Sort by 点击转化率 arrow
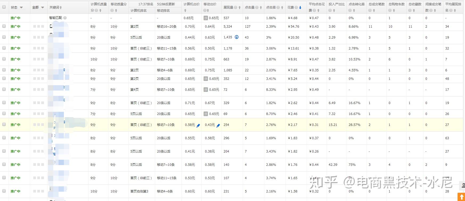The image size is (465, 201). click(354, 10)
